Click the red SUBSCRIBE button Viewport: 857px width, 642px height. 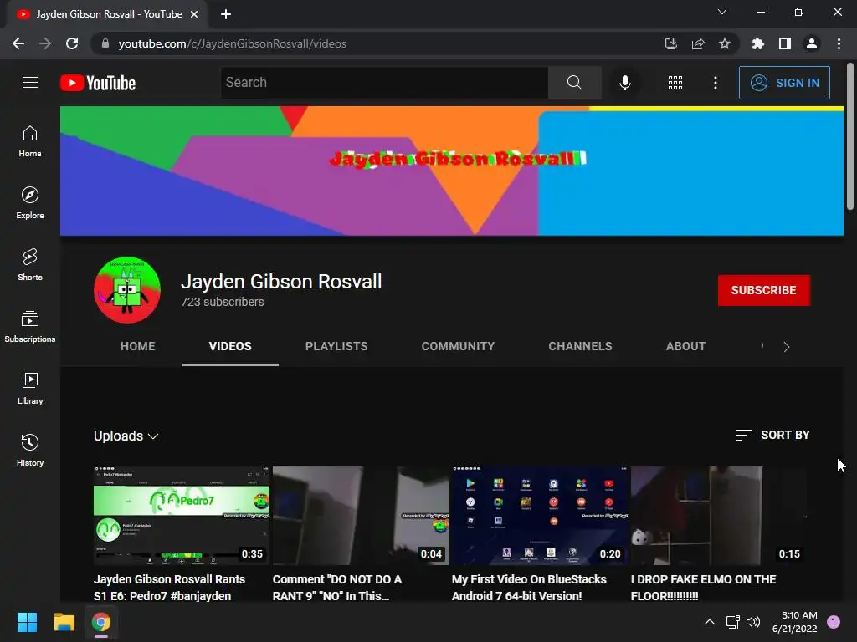[763, 290]
